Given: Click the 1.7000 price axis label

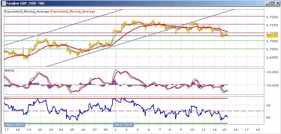Looking at the screenshot, I should point(272,49).
